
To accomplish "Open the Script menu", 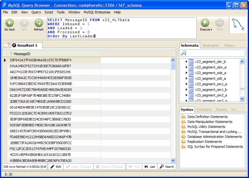I will [x=49, y=12].
